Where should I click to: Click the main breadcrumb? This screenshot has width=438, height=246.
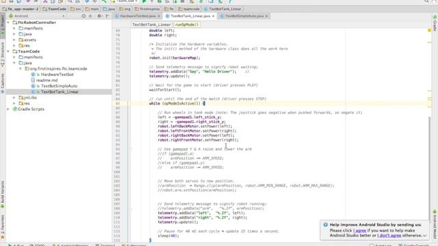coord(92,9)
